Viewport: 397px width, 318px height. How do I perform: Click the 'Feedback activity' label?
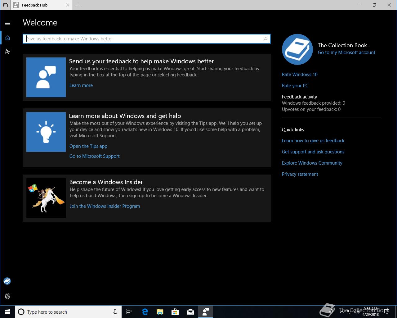pos(299,97)
